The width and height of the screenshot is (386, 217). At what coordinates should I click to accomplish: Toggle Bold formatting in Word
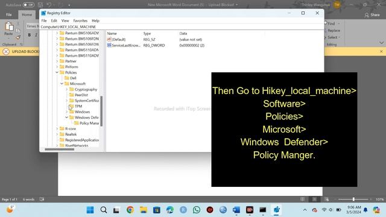click(30, 35)
